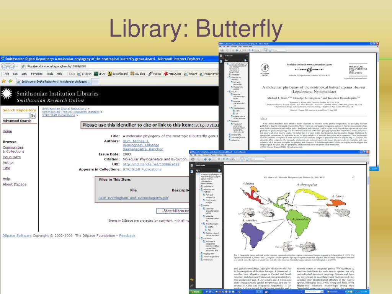Image resolution: width=392 pixels, height=294 pixels.
Task: Open the Help menu in Internet Explorer
Action: click(x=59, y=74)
